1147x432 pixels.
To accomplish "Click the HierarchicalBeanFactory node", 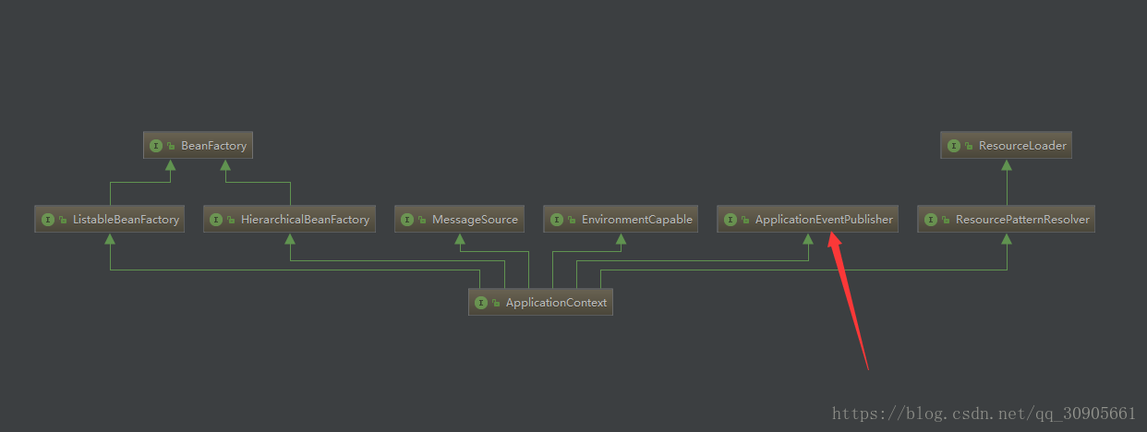I will (x=290, y=219).
